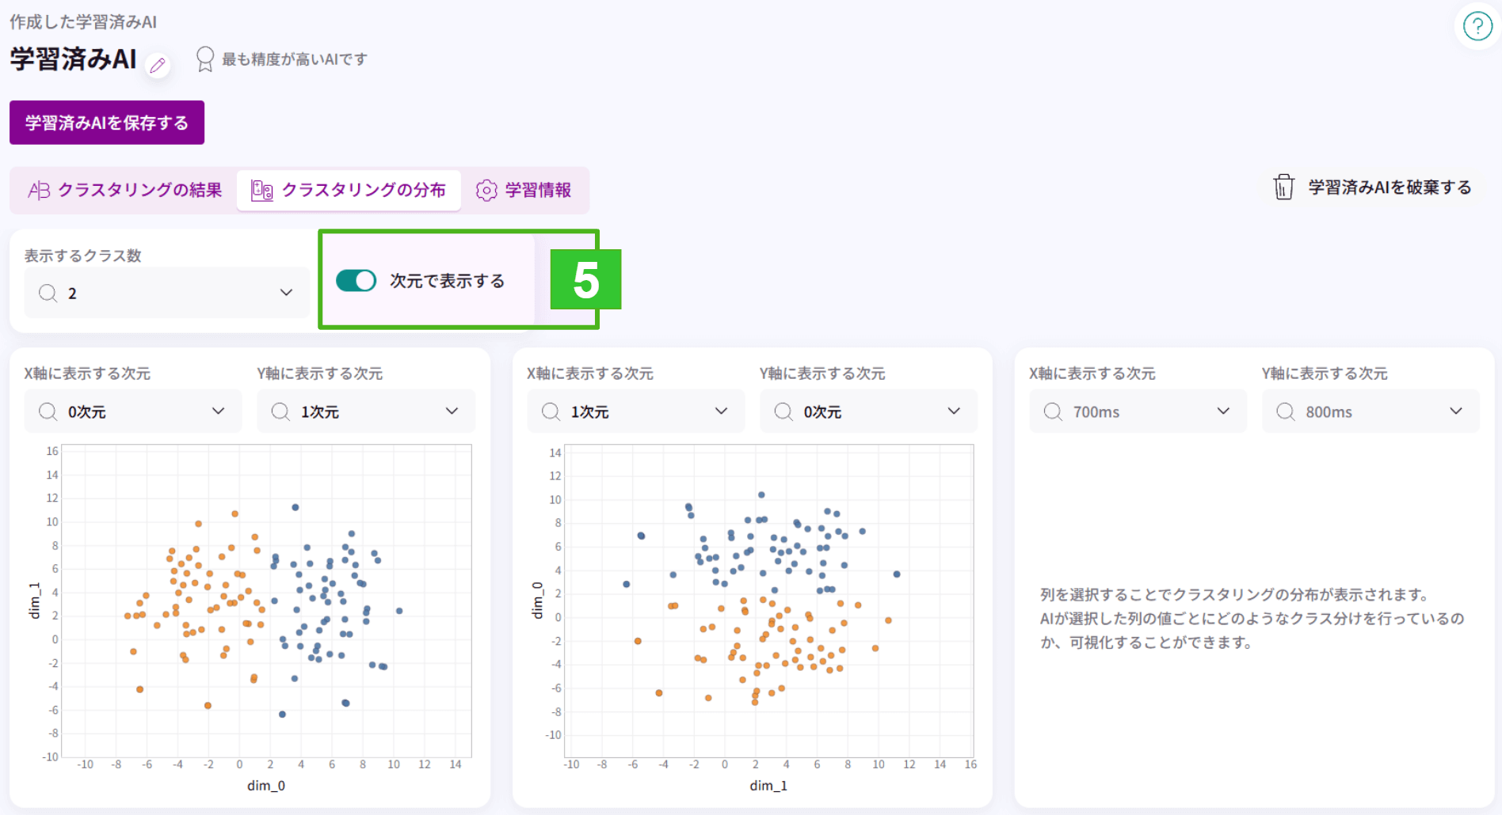
Task: Open first chart's Y-axis 1次元 dropdown chevron
Action: 452,411
